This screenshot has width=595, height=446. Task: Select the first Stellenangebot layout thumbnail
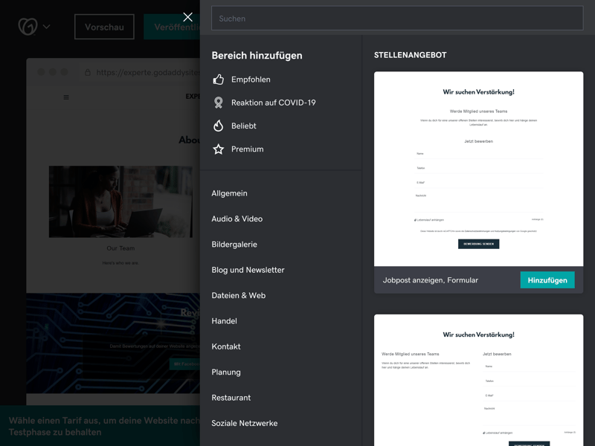pos(478,169)
